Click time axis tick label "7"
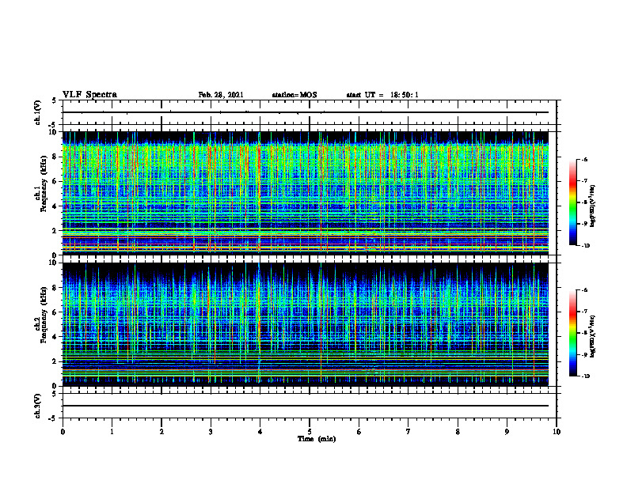This screenshot has height=484, width=627. click(408, 432)
